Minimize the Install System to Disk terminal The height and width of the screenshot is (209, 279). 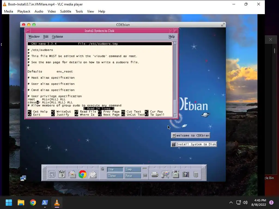[171, 31]
